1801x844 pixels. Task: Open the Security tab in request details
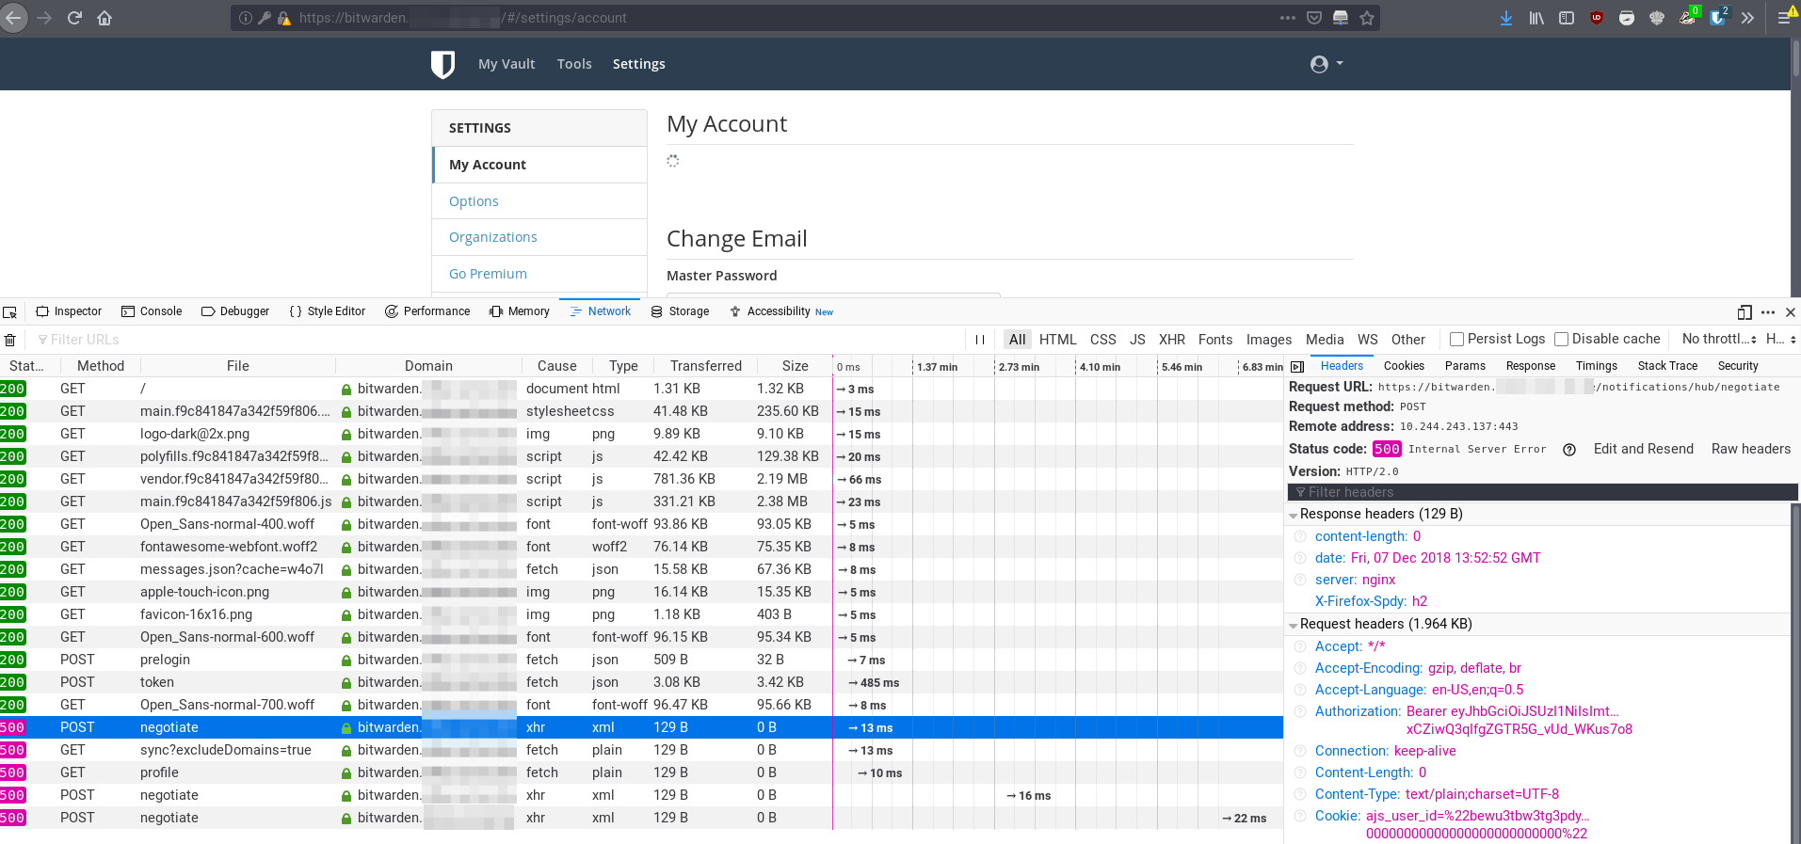point(1738,366)
